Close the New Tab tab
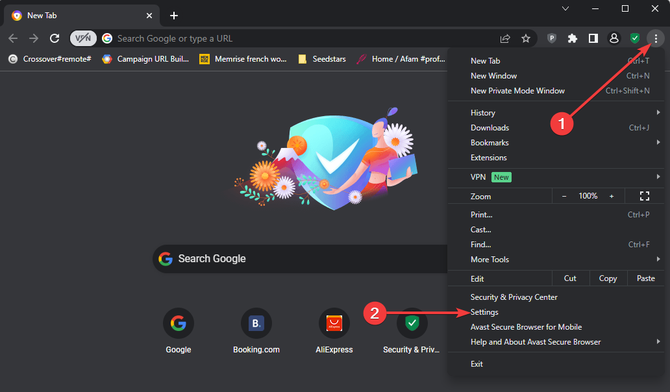 pos(149,16)
